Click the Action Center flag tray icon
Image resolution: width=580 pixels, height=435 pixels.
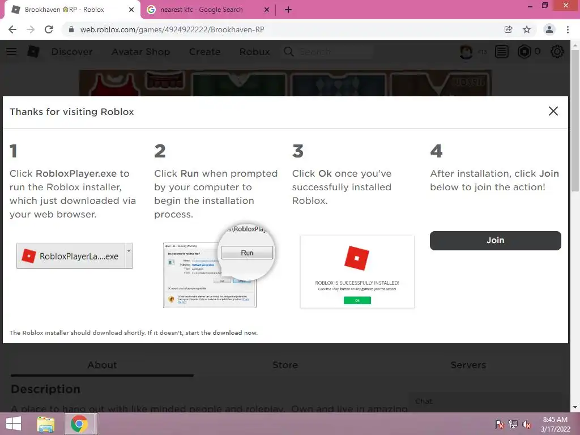point(500,424)
